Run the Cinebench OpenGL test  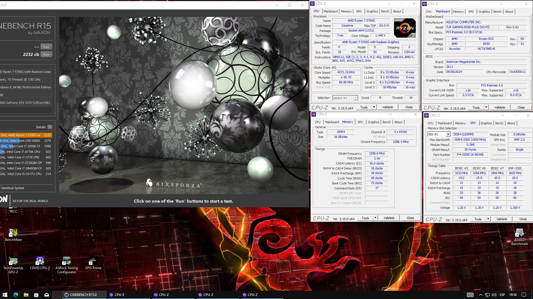click(x=46, y=47)
